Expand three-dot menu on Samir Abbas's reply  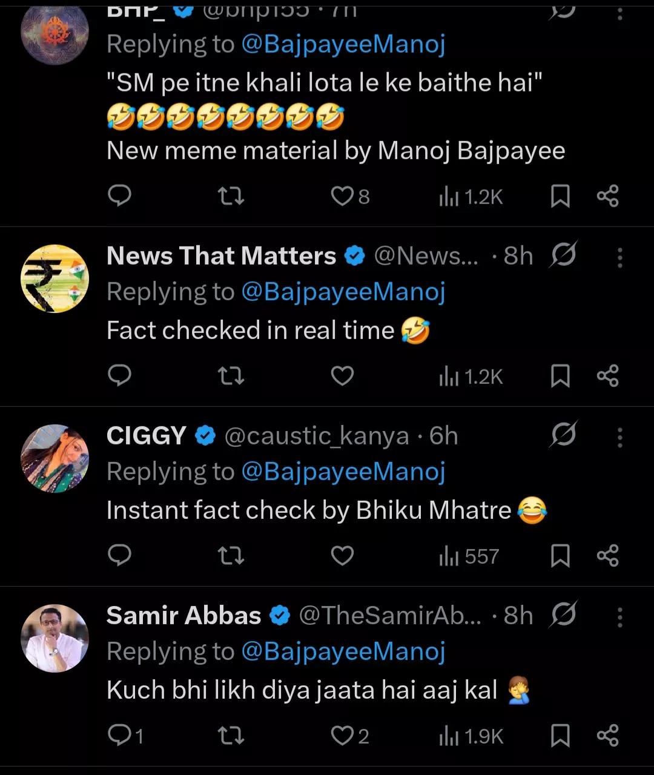point(619,616)
